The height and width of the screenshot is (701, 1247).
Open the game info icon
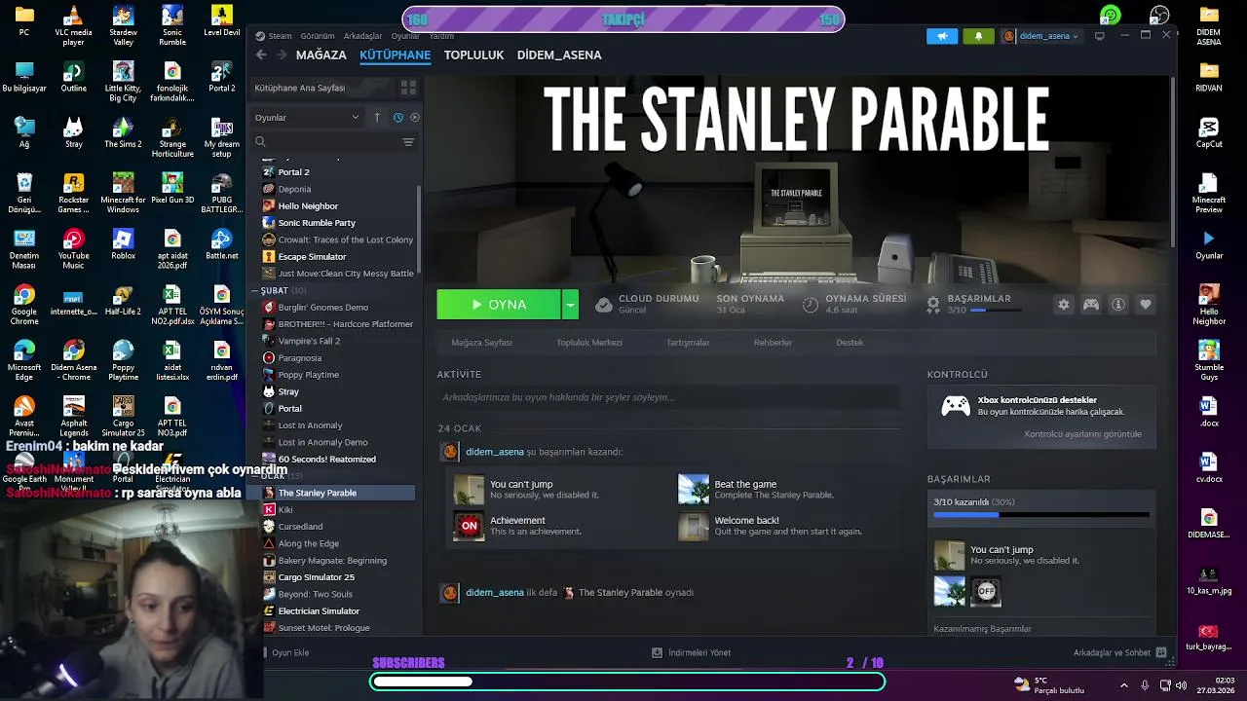(x=1118, y=305)
